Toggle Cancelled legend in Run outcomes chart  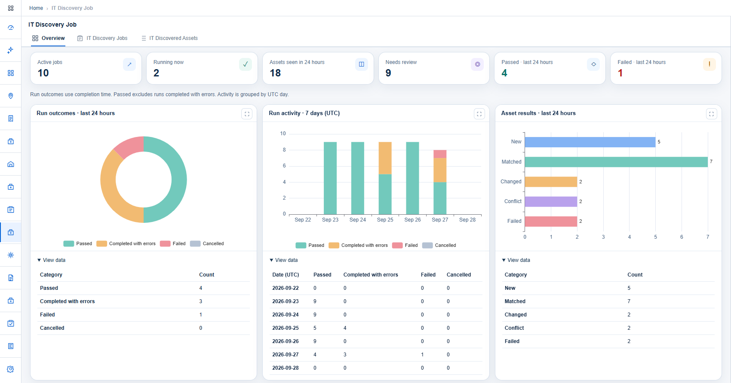[207, 243]
